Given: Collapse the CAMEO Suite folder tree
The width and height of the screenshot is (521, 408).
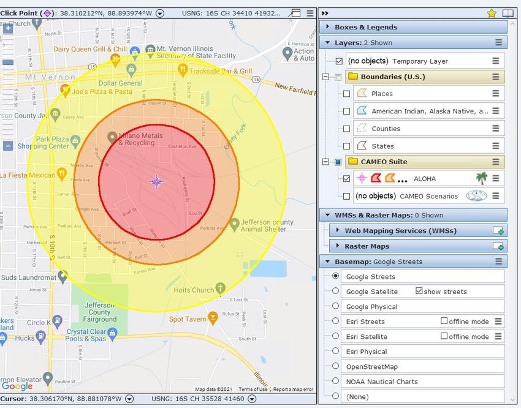Looking at the screenshot, I should 325,162.
